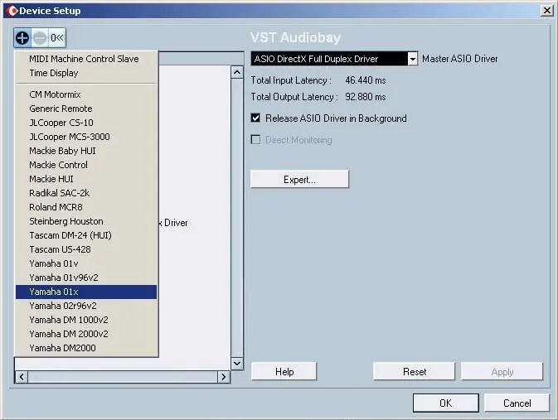Close the Device Setup dialog

pos(546,10)
